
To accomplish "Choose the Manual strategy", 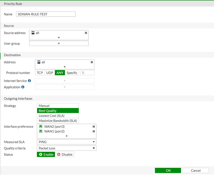I will [x=58, y=106].
